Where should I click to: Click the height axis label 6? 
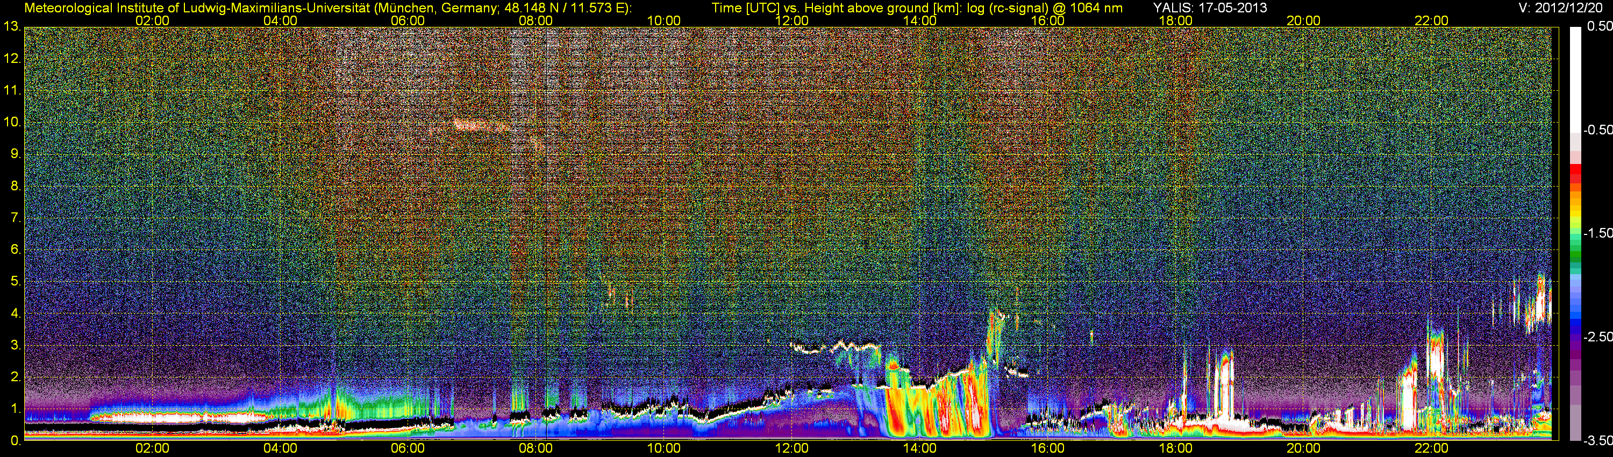(x=15, y=250)
